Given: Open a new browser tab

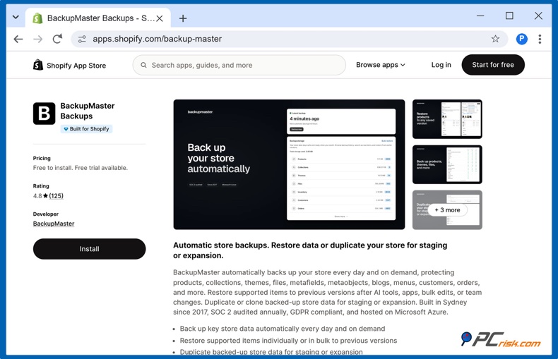Looking at the screenshot, I should coord(182,18).
